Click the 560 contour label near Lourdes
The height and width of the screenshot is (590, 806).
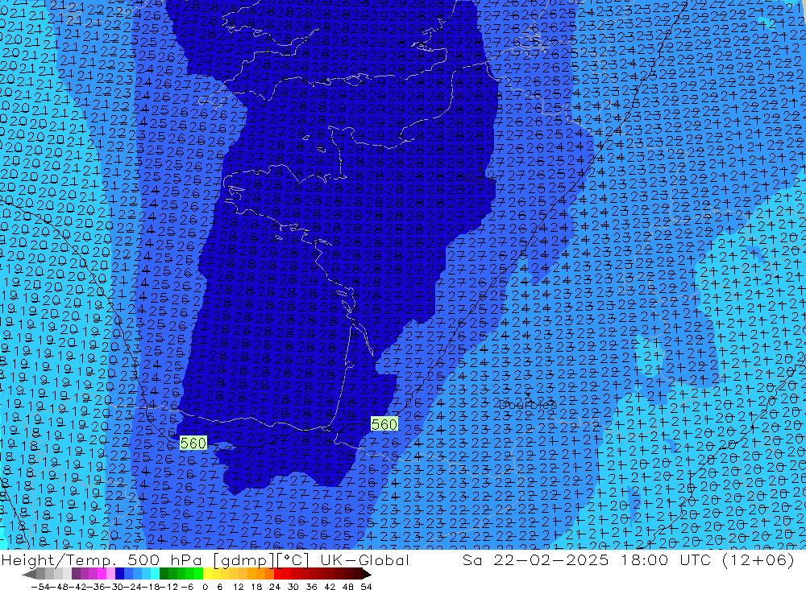pyautogui.click(x=384, y=424)
